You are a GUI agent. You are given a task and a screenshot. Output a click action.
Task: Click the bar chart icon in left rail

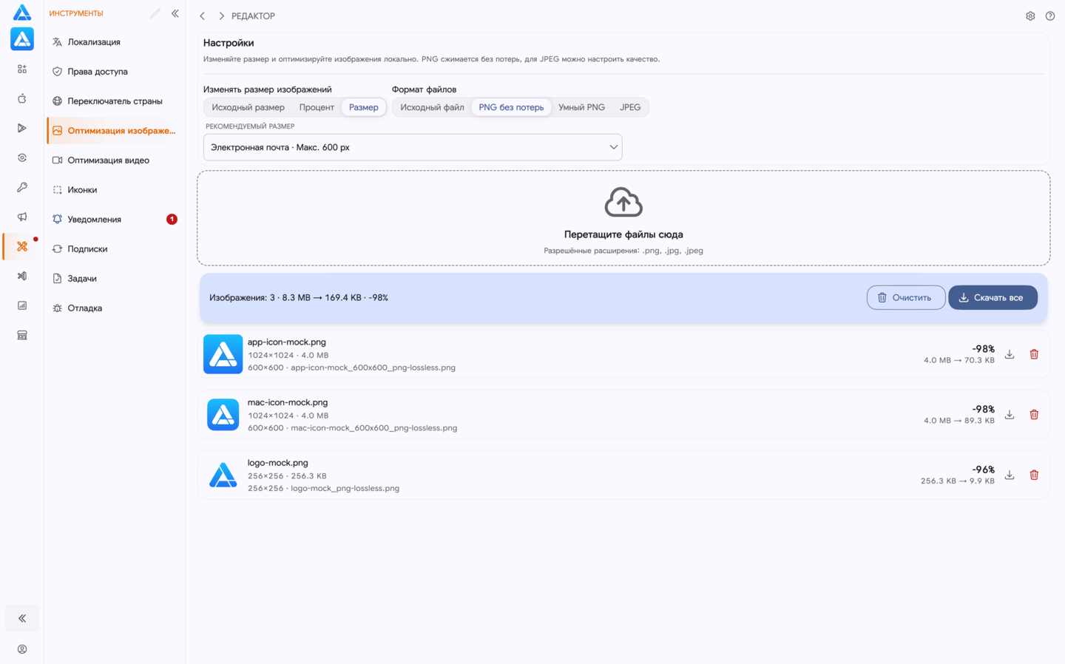pyautogui.click(x=22, y=305)
